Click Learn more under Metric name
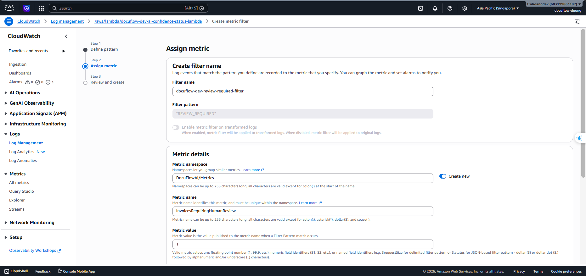 tap(310, 203)
